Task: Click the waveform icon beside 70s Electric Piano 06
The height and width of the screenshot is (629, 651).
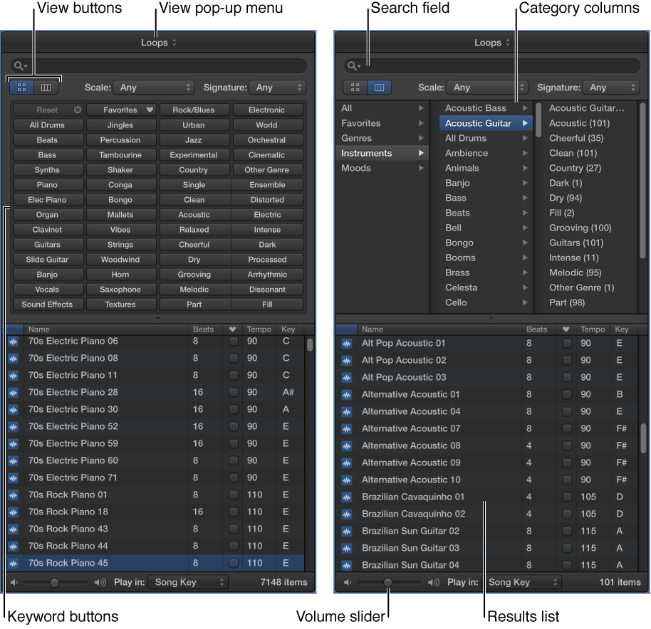Action: 14,341
